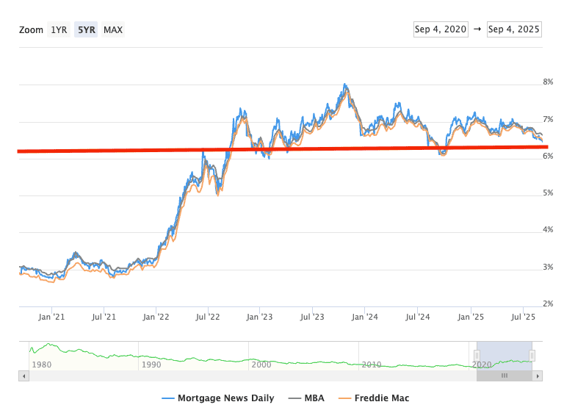Click the scrollbar right arrow
564x413 pixels.
point(538,376)
